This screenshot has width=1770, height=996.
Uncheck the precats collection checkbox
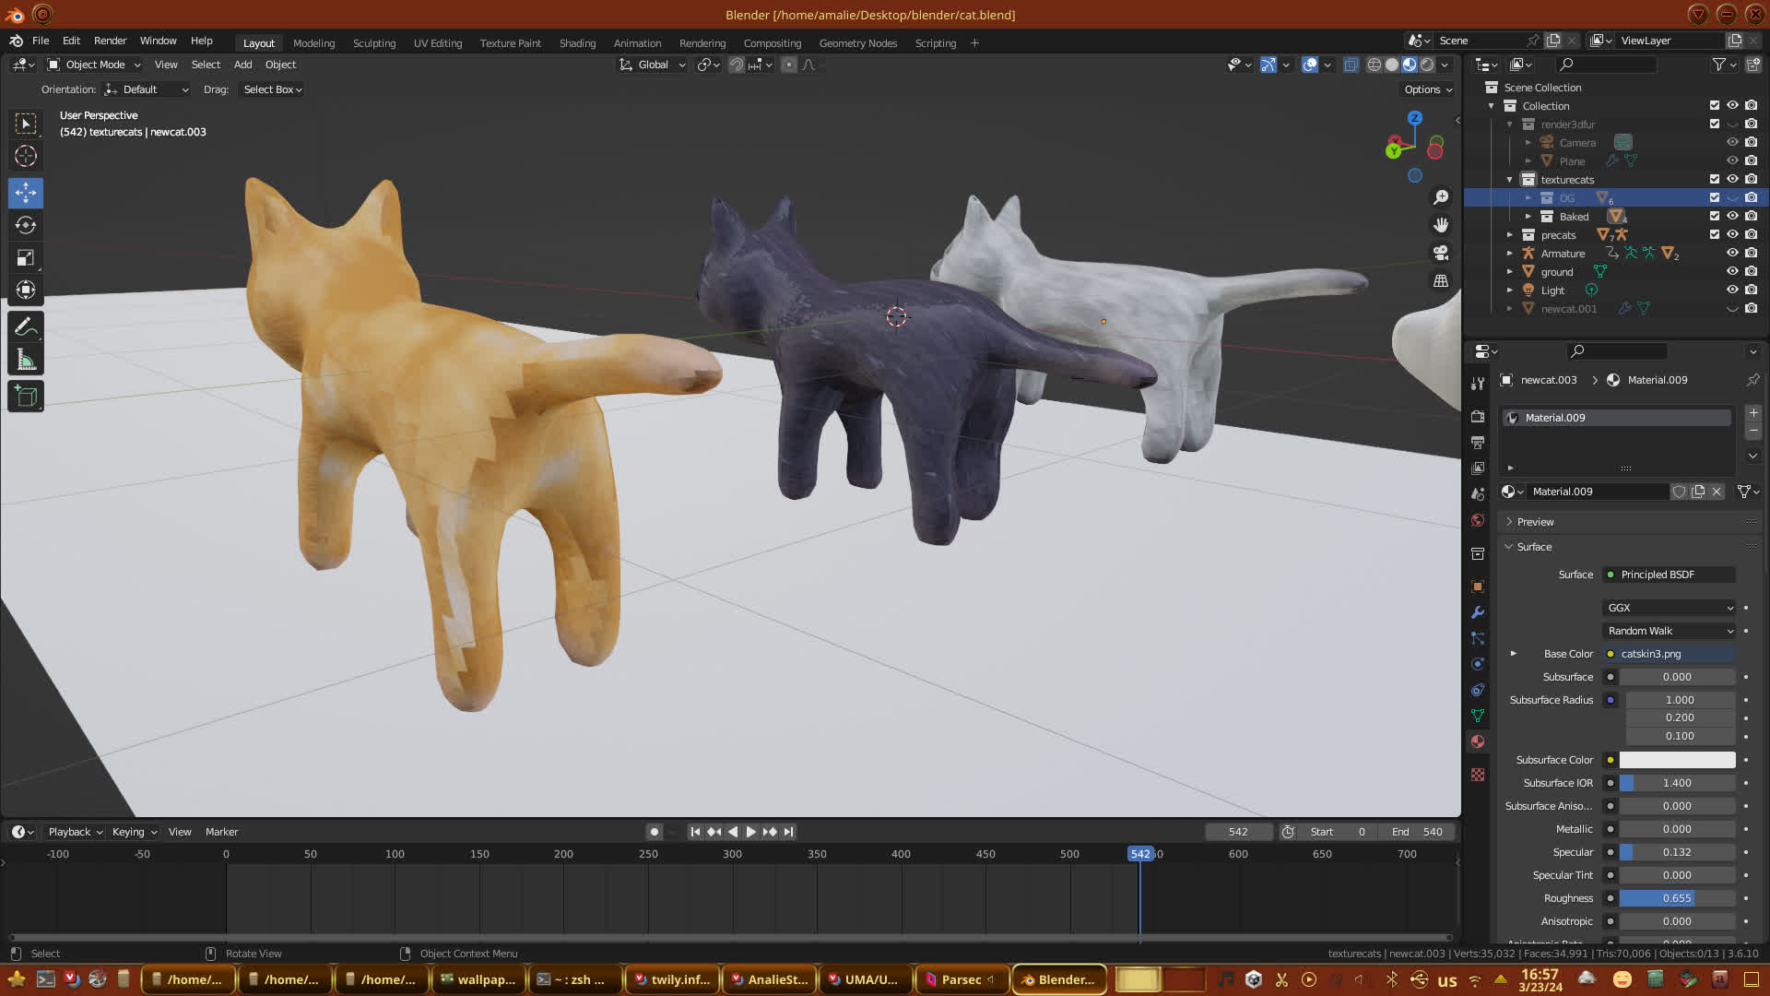(x=1715, y=234)
